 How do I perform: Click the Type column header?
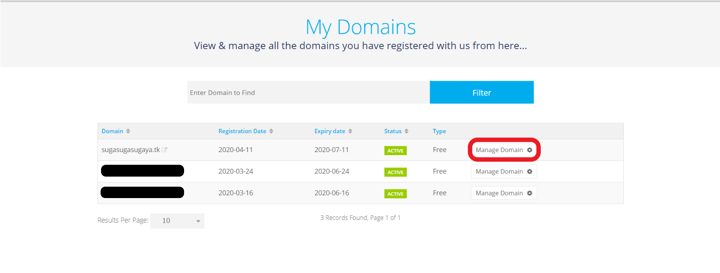coord(439,131)
